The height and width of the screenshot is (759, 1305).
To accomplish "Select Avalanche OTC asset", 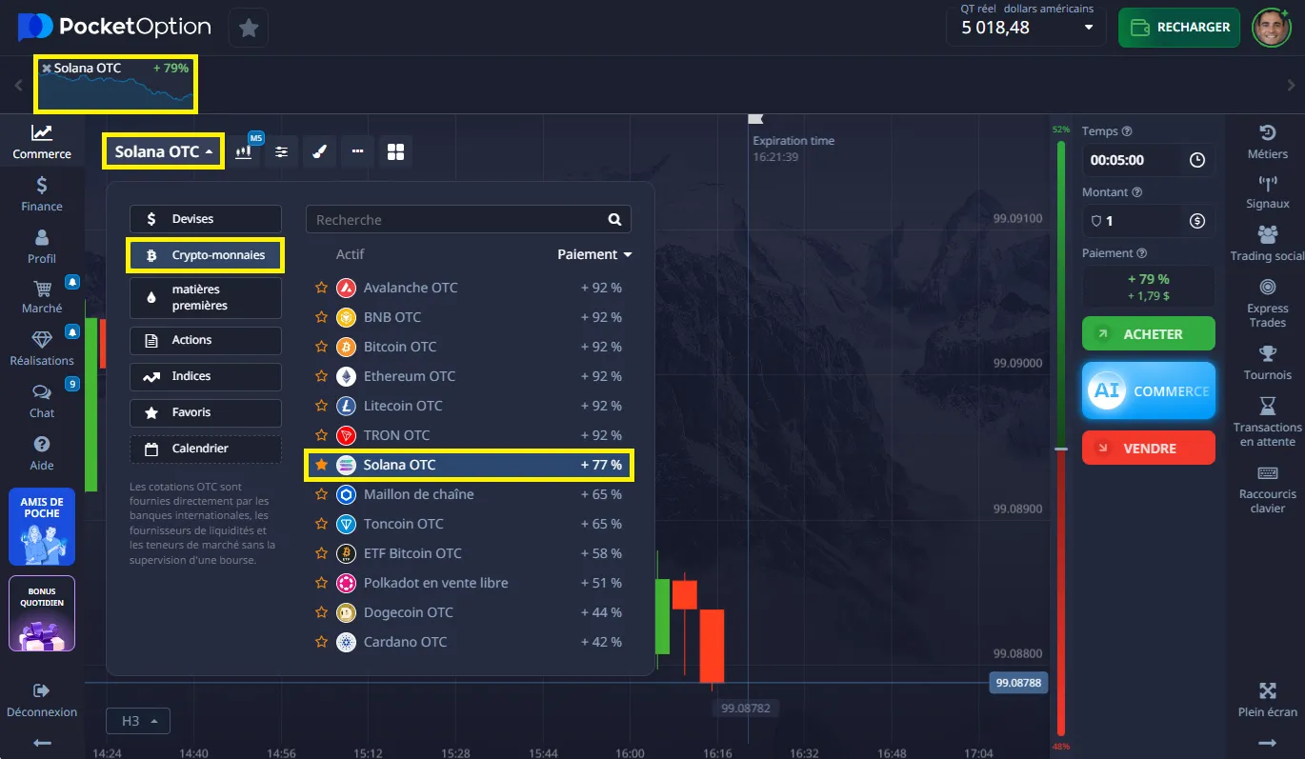I will point(469,288).
